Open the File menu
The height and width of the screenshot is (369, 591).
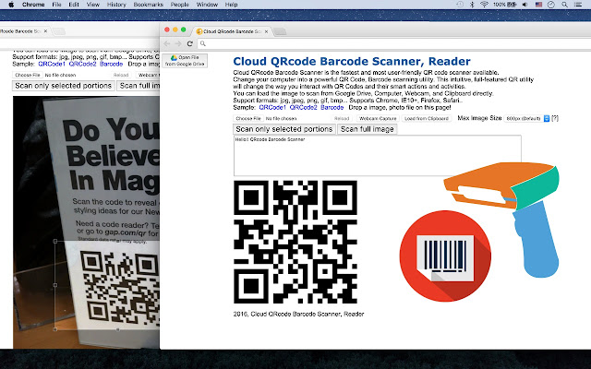56,5
